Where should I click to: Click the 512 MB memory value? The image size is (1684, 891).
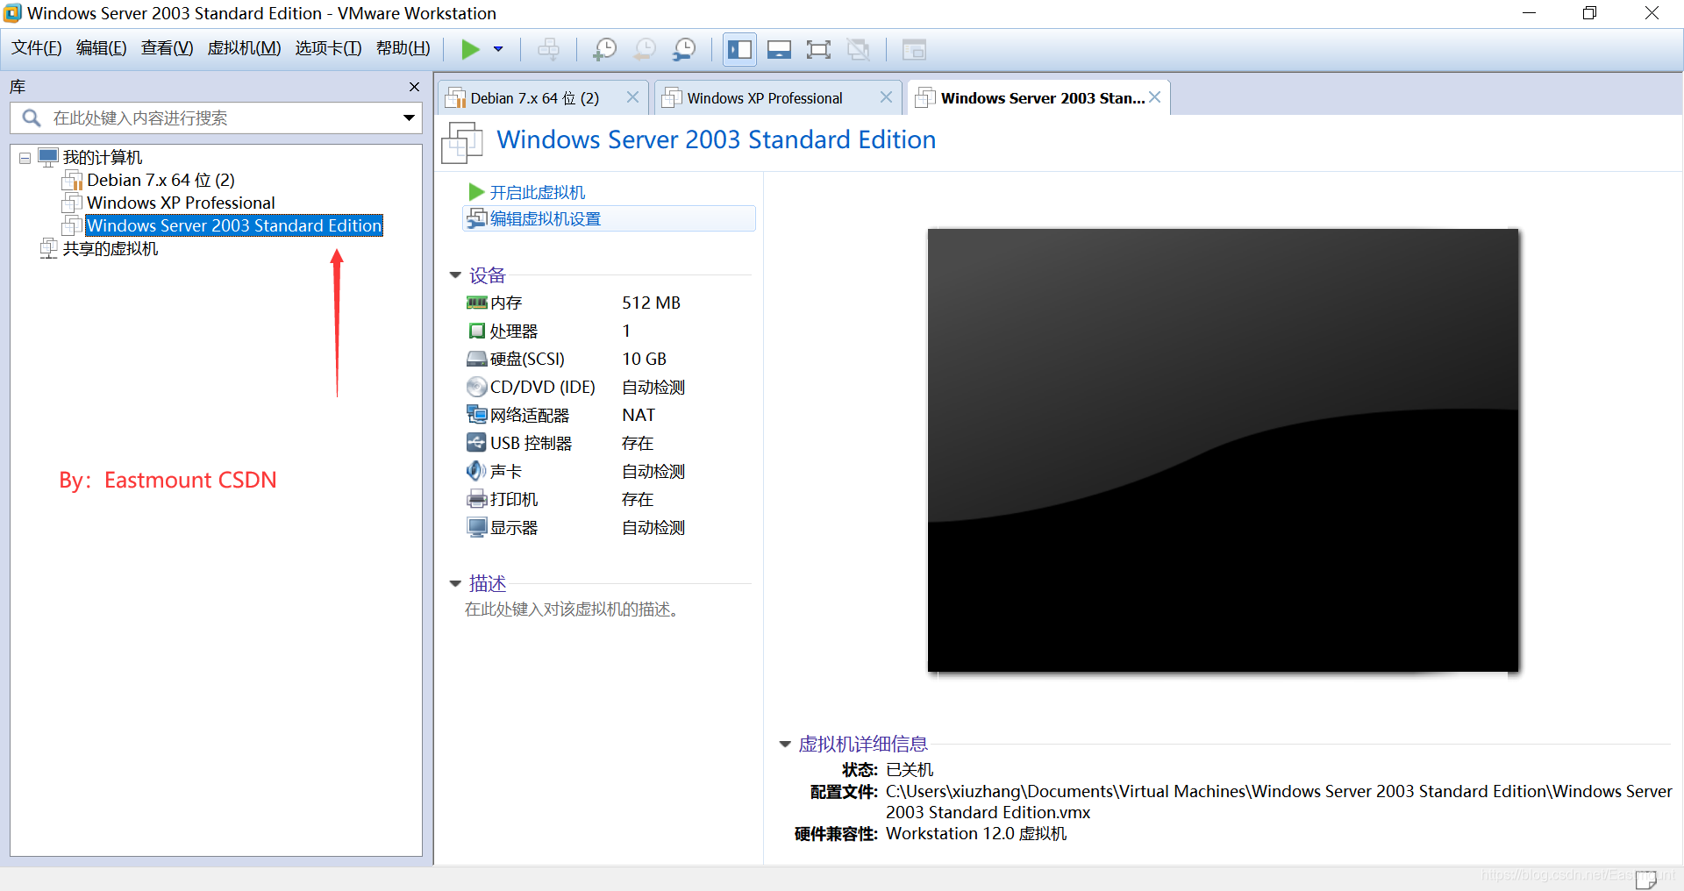click(651, 303)
